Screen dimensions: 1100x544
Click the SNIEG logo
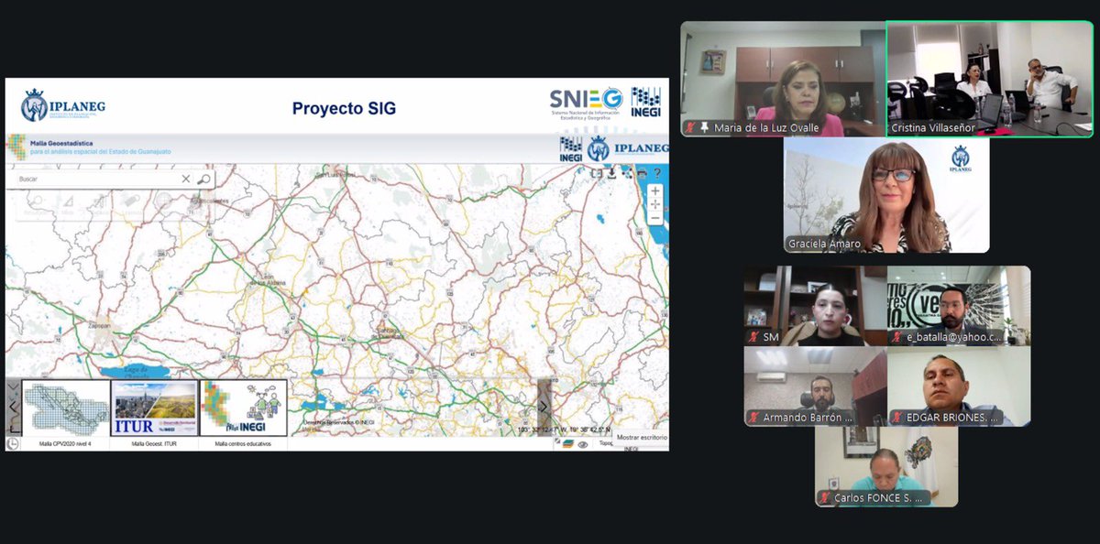[586, 102]
